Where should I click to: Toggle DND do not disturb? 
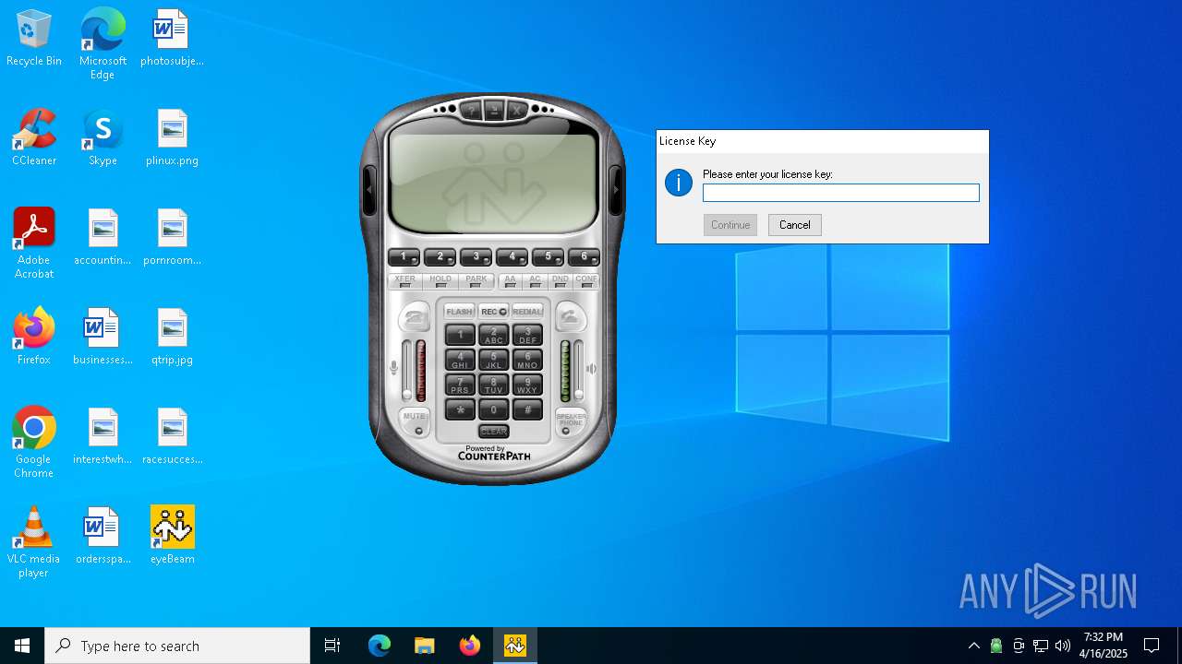click(560, 281)
